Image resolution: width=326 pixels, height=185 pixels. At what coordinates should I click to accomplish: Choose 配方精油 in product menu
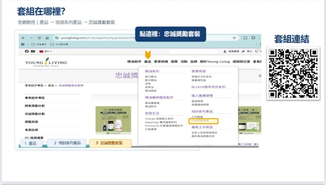coord(151,80)
